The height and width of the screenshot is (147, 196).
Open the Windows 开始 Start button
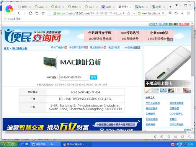(9, 144)
